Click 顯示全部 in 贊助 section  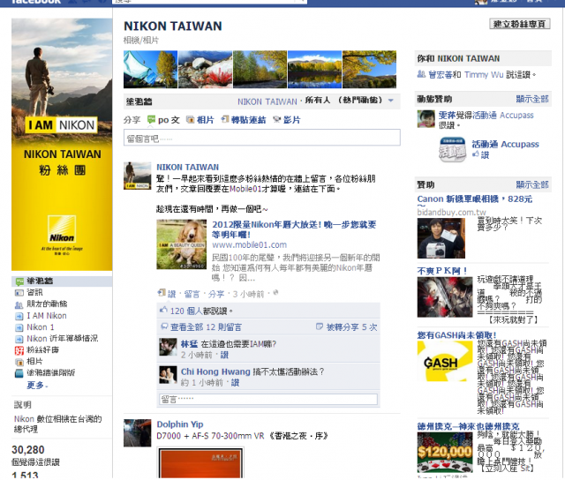[x=532, y=184]
